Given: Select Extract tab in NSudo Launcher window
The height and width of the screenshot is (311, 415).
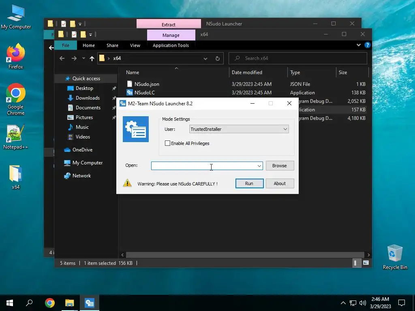Looking at the screenshot, I should [169, 24].
